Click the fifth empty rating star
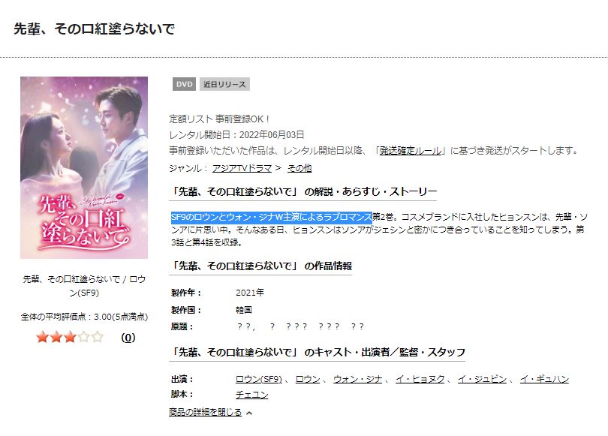 point(98,337)
